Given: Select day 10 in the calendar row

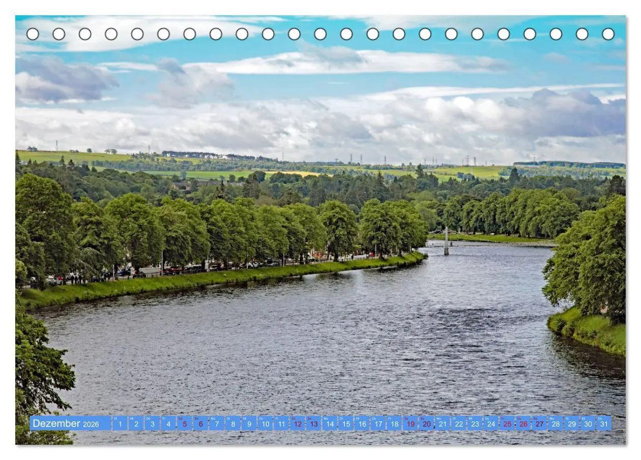Looking at the screenshot, I should click(266, 423).
